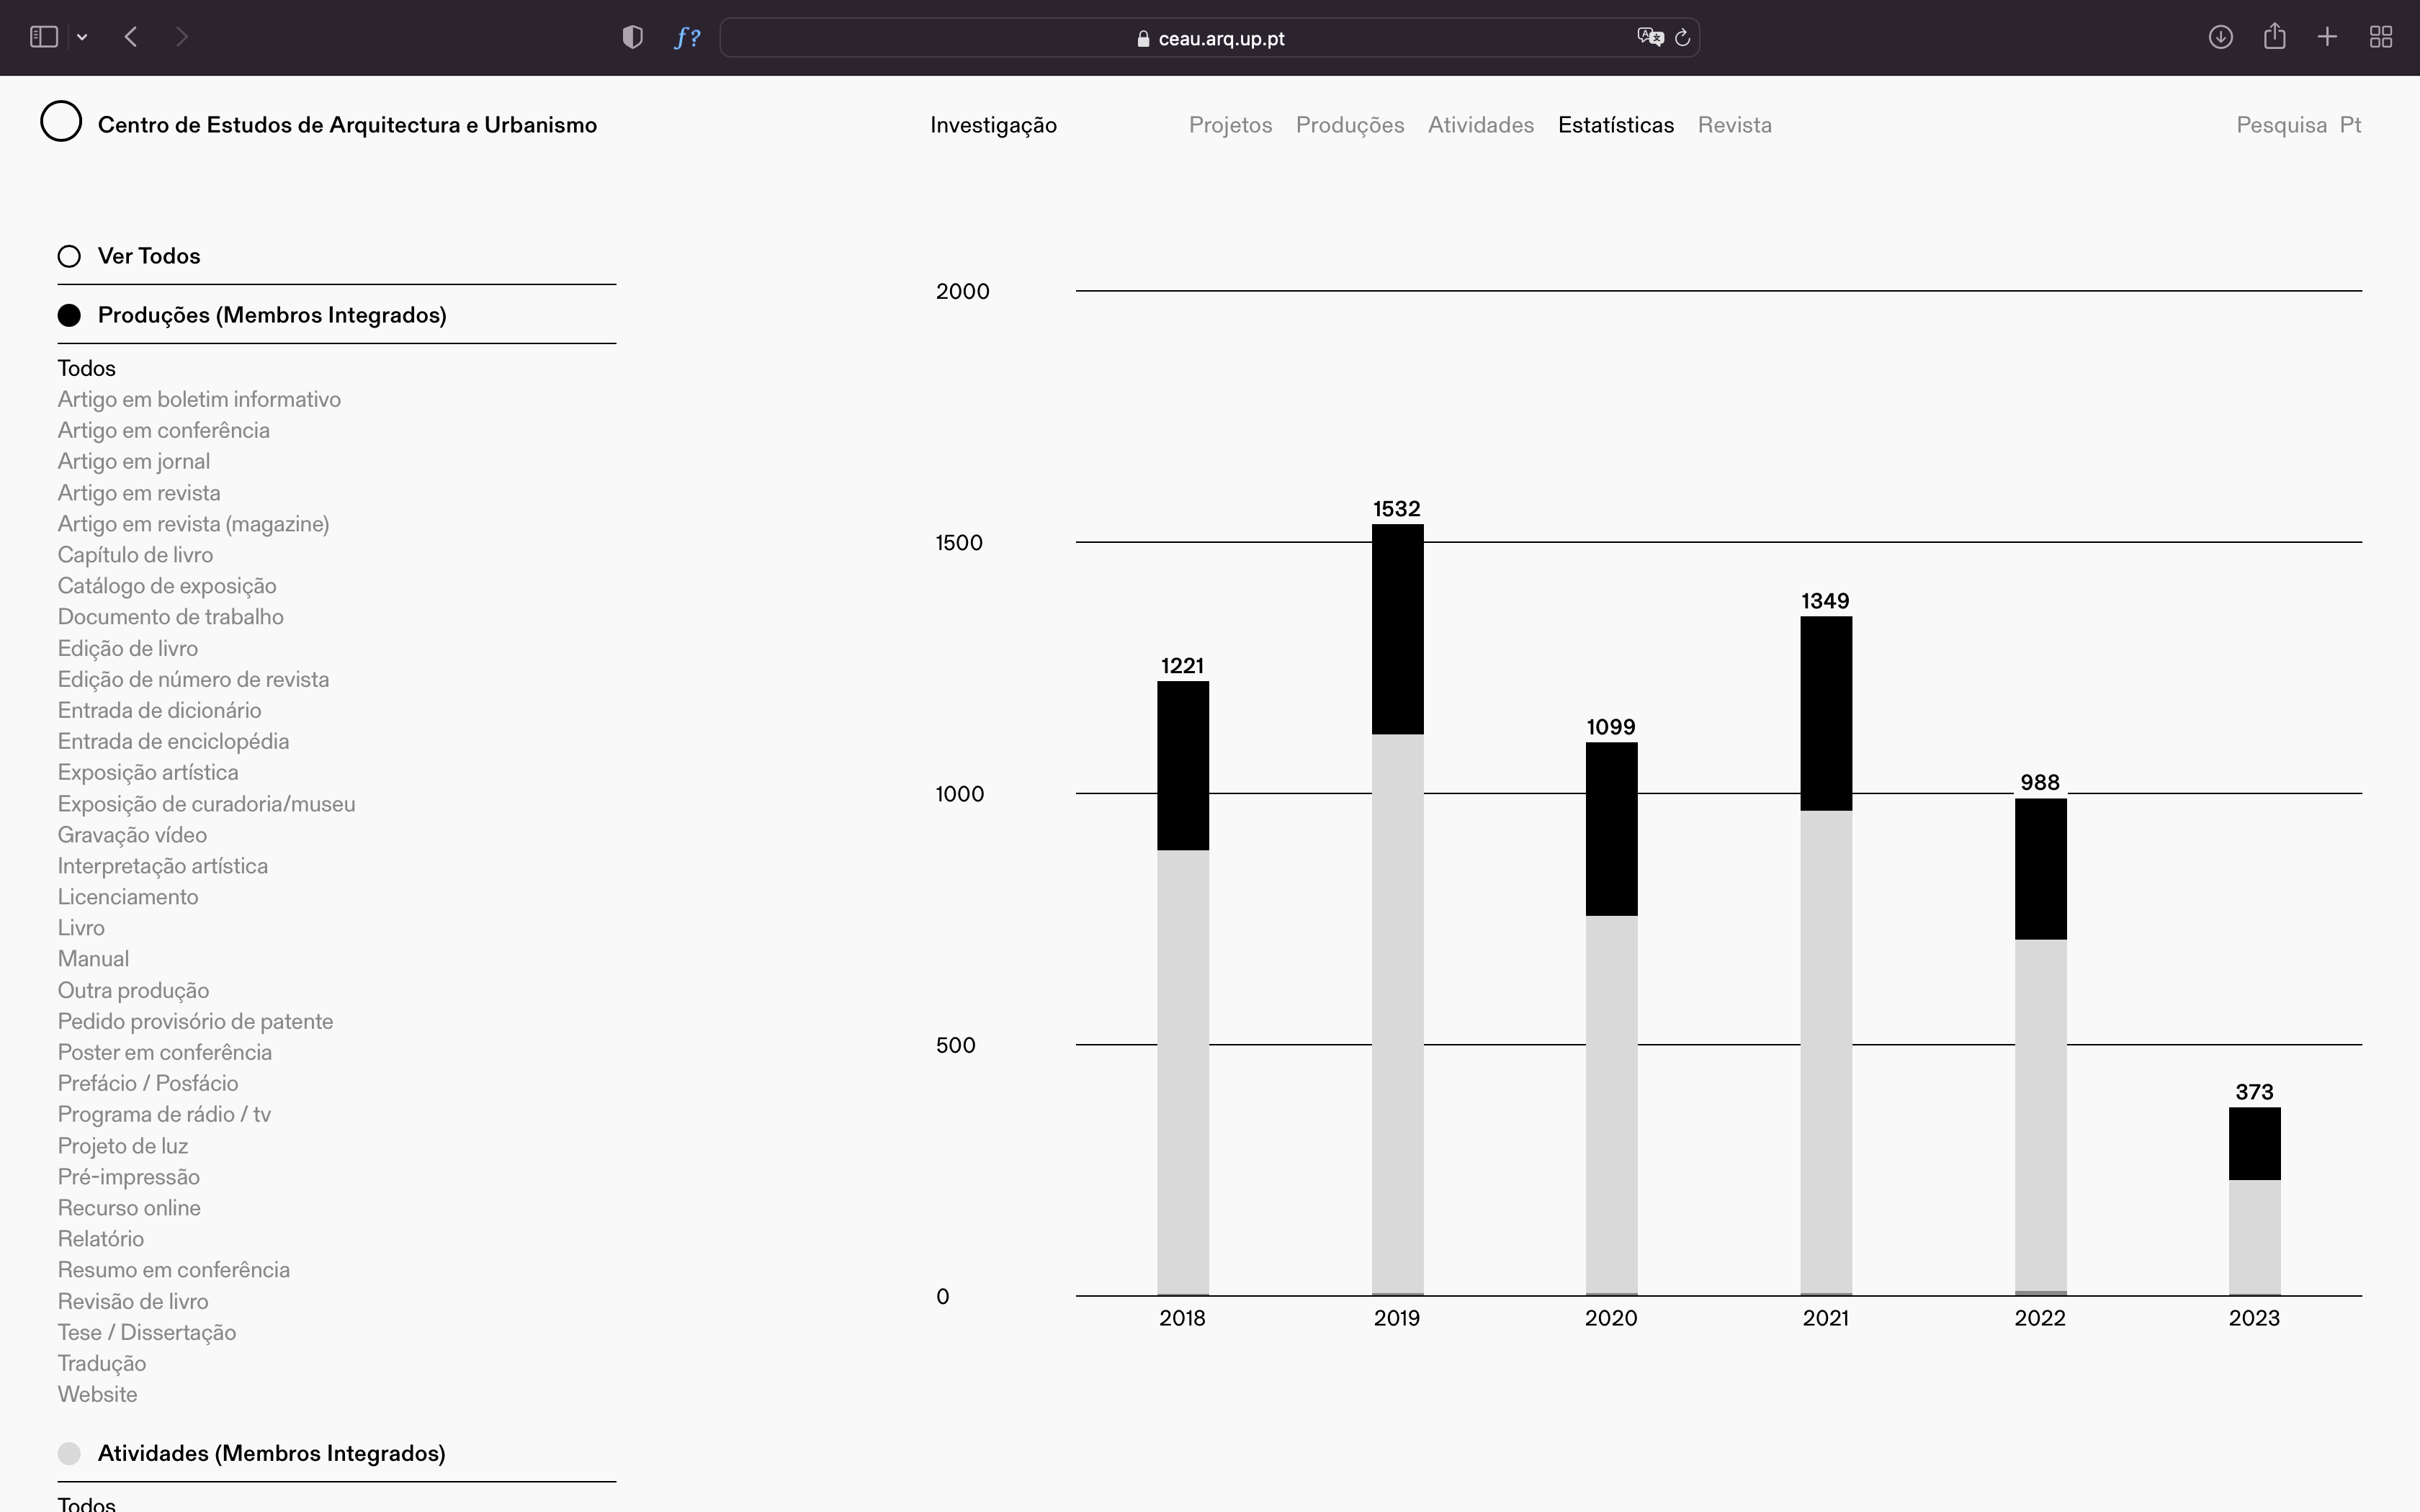Select the Ver Todos radio option

coord(69,256)
